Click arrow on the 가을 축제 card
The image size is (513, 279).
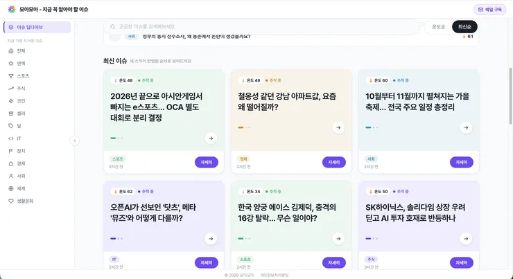(467, 128)
